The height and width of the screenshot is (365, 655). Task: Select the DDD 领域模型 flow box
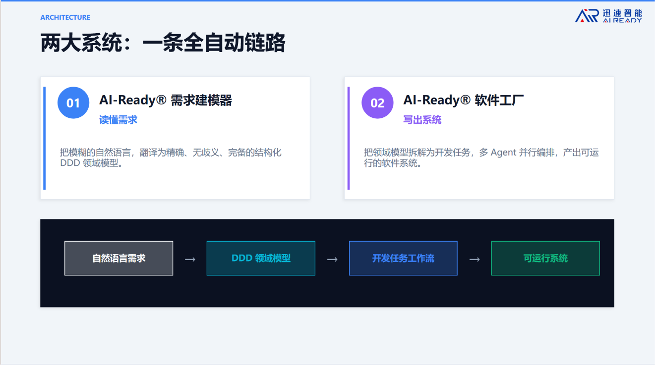261,258
